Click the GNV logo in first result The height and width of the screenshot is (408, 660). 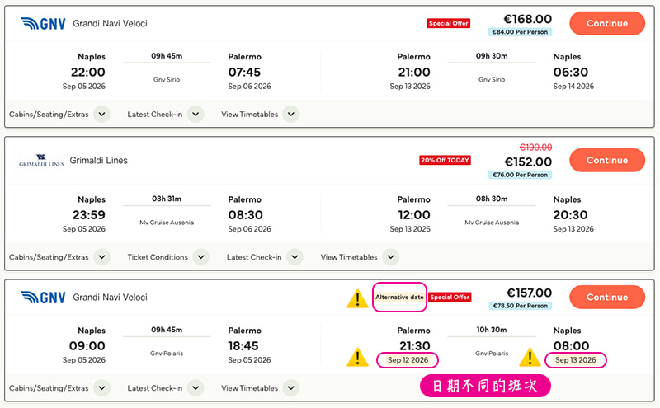coord(40,23)
